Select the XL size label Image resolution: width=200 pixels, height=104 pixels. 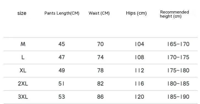pos(23,70)
